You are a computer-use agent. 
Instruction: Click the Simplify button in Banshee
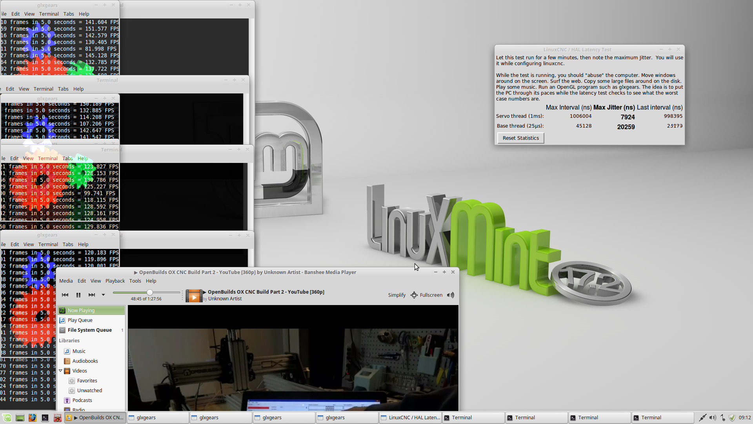(397, 295)
